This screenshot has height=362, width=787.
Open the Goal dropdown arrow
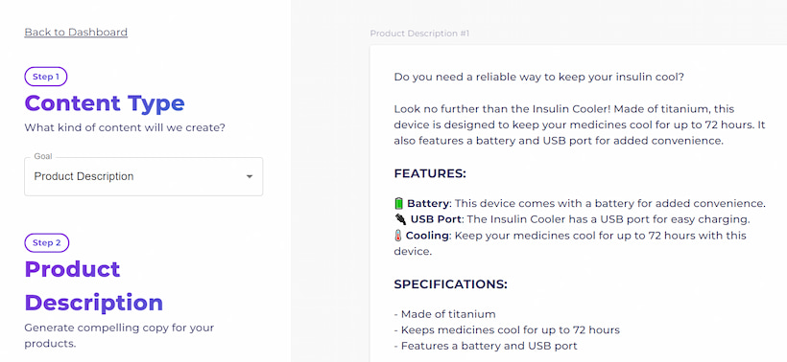[x=250, y=177]
